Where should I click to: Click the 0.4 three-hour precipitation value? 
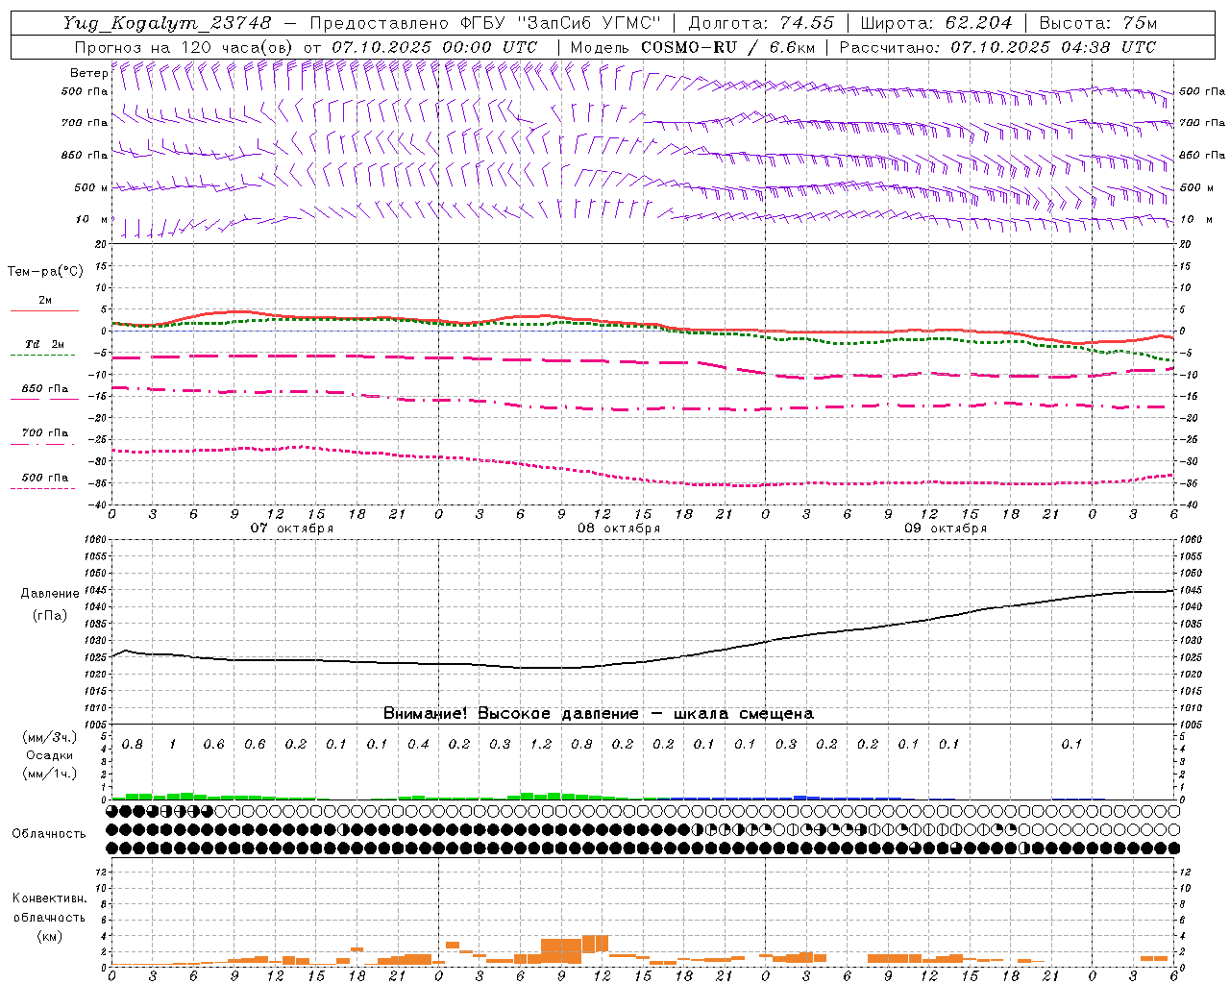[418, 744]
